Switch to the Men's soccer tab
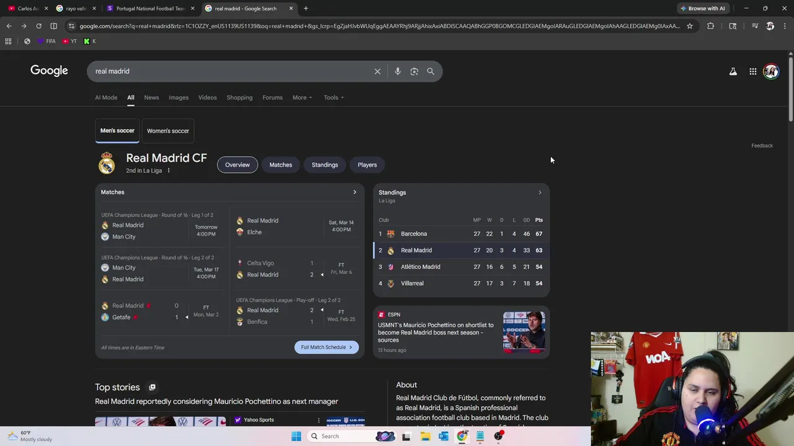The width and height of the screenshot is (794, 446). pyautogui.click(x=117, y=131)
